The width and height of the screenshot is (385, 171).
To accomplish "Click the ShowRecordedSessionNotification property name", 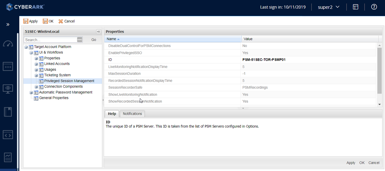I will (x=135, y=101).
